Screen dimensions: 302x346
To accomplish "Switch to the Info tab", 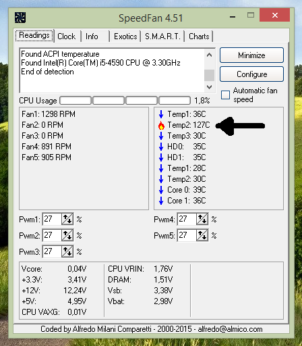I will click(x=96, y=36).
